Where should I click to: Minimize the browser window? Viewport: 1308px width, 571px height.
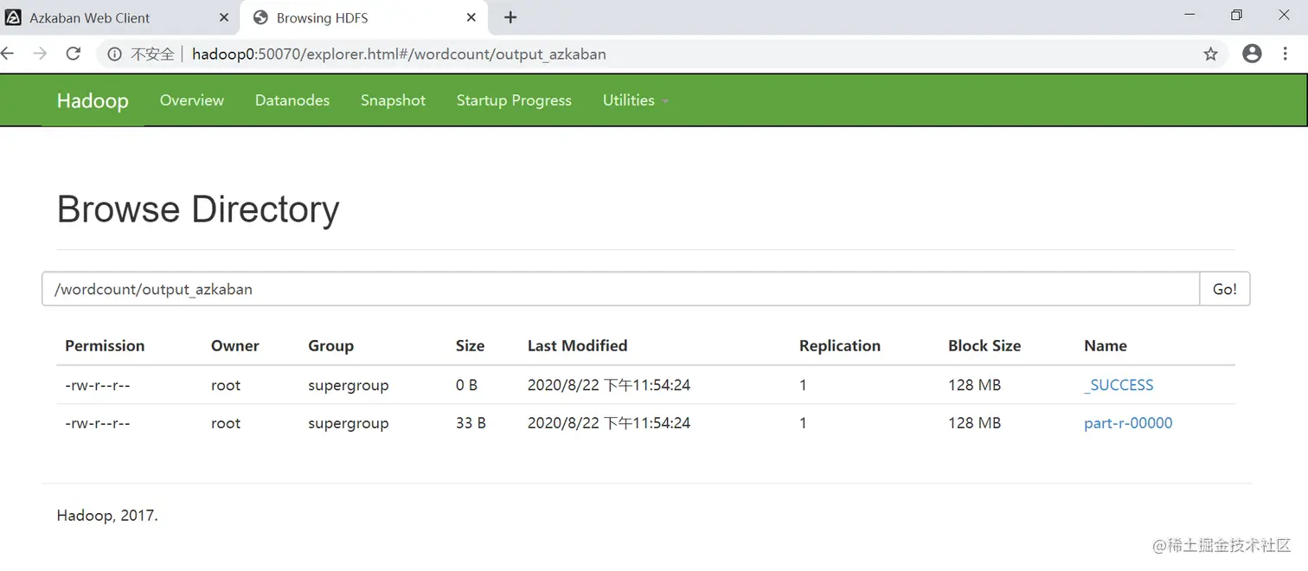[x=1189, y=15]
